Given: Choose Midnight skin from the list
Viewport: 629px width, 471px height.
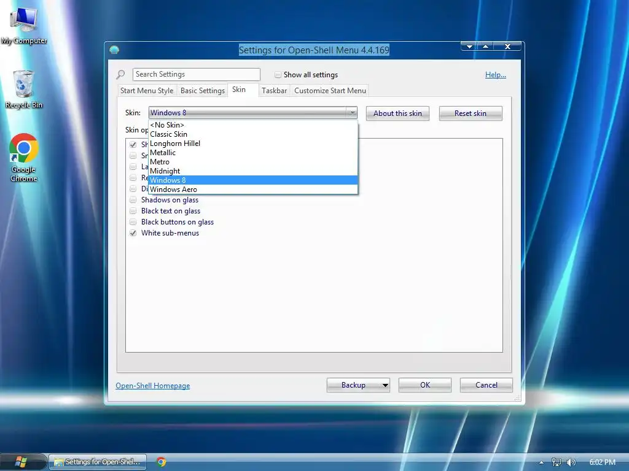Looking at the screenshot, I should [x=252, y=171].
